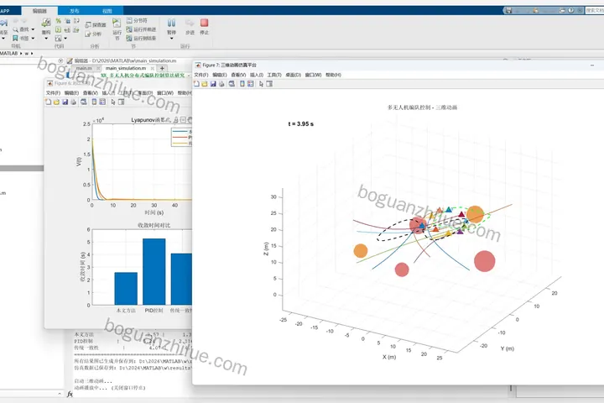Click the Bookmark (书签) button
The image size is (604, 403).
[x=21, y=38]
